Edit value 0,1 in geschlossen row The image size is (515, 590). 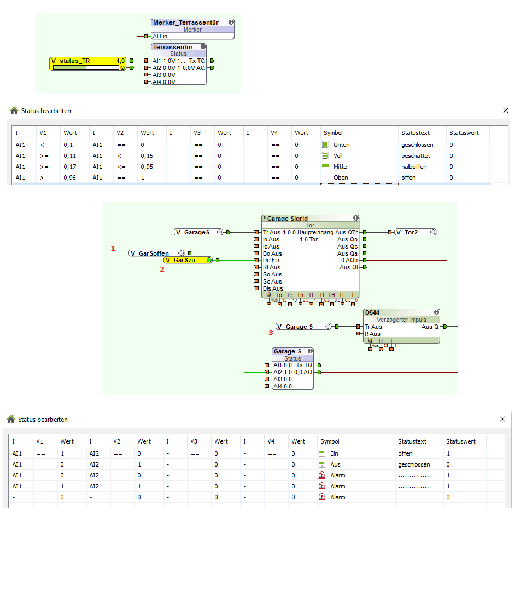point(68,145)
